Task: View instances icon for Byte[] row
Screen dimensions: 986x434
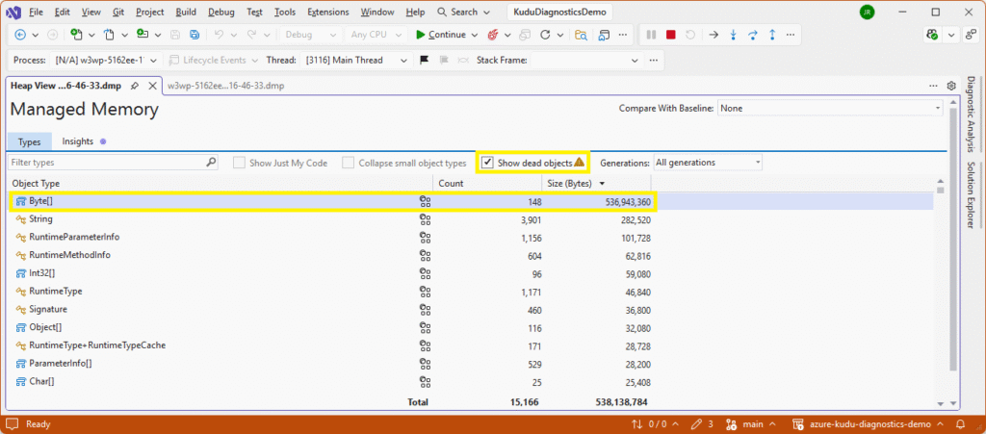Action: tap(425, 202)
